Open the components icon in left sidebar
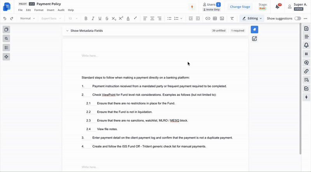The image size is (311, 172). click(6, 57)
